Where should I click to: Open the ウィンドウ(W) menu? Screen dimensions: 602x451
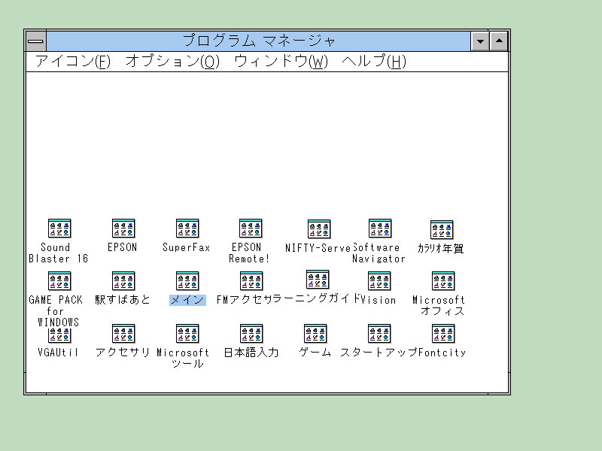[x=281, y=61]
